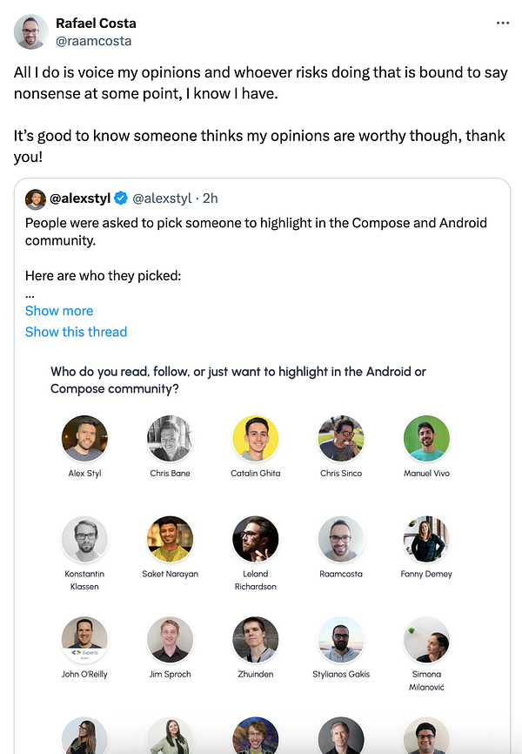The image size is (522, 754).
Task: Expand quoted tweet with Show more
Action: 59,311
